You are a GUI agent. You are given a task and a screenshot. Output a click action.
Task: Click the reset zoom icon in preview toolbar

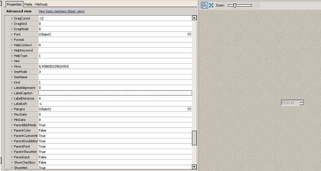[x=204, y=5]
